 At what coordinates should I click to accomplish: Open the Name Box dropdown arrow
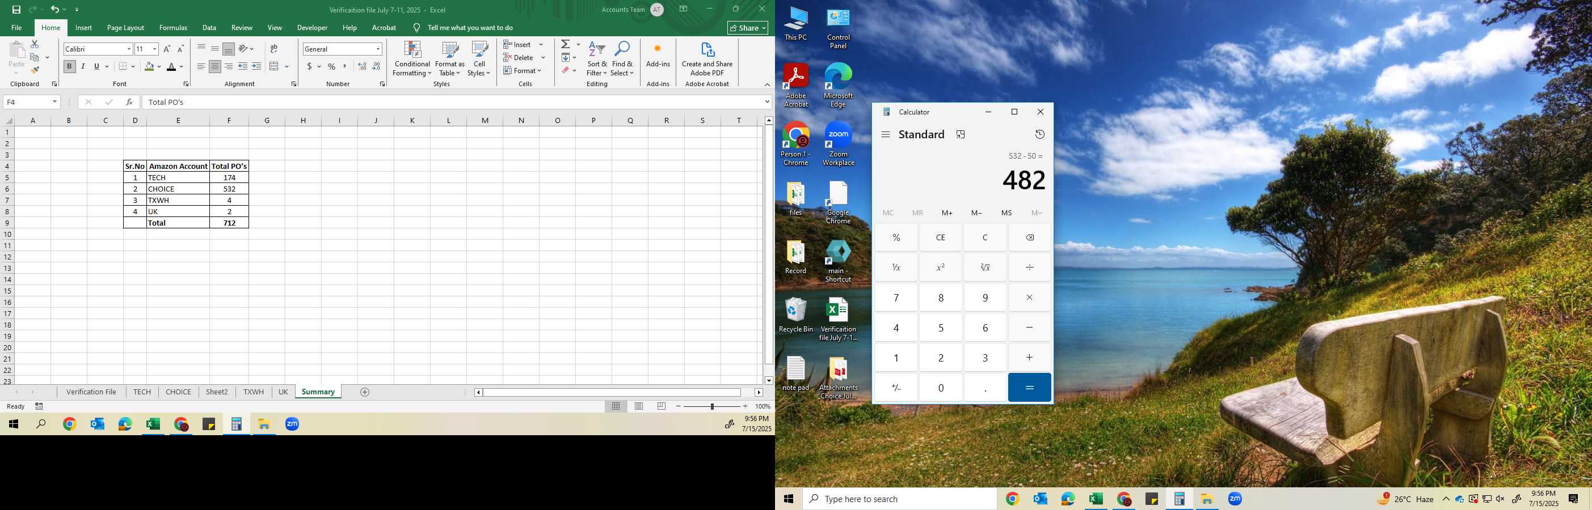pyautogui.click(x=54, y=102)
